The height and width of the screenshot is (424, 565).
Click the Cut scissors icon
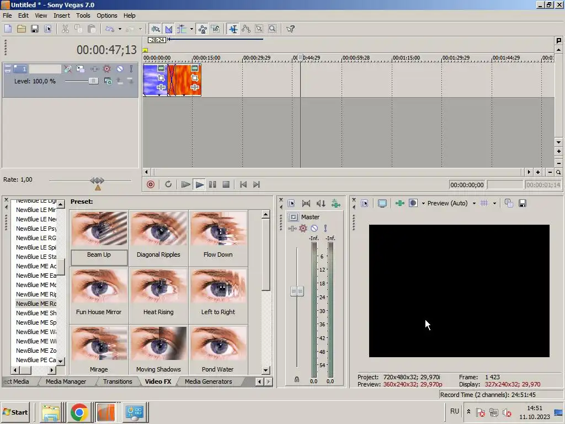click(65, 29)
